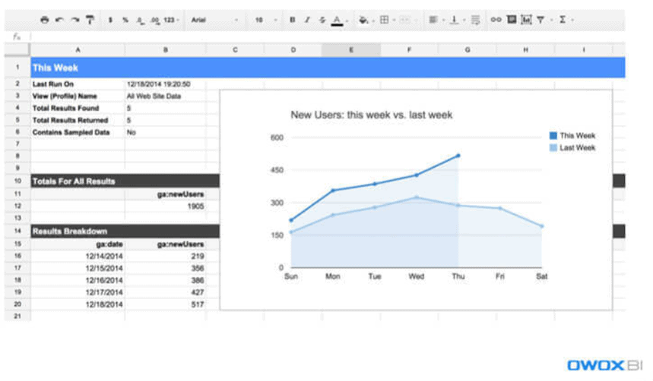The height and width of the screenshot is (381, 653).
Task: Click the 517 new users cell
Action: (165, 304)
